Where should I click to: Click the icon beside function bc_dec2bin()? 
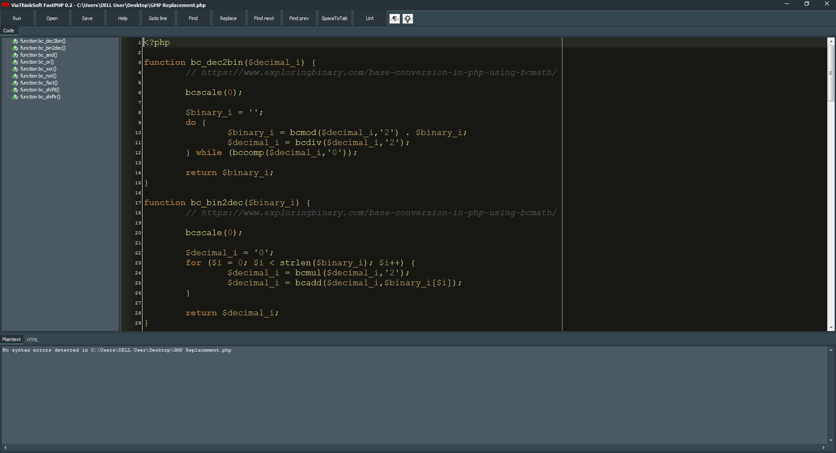point(15,41)
